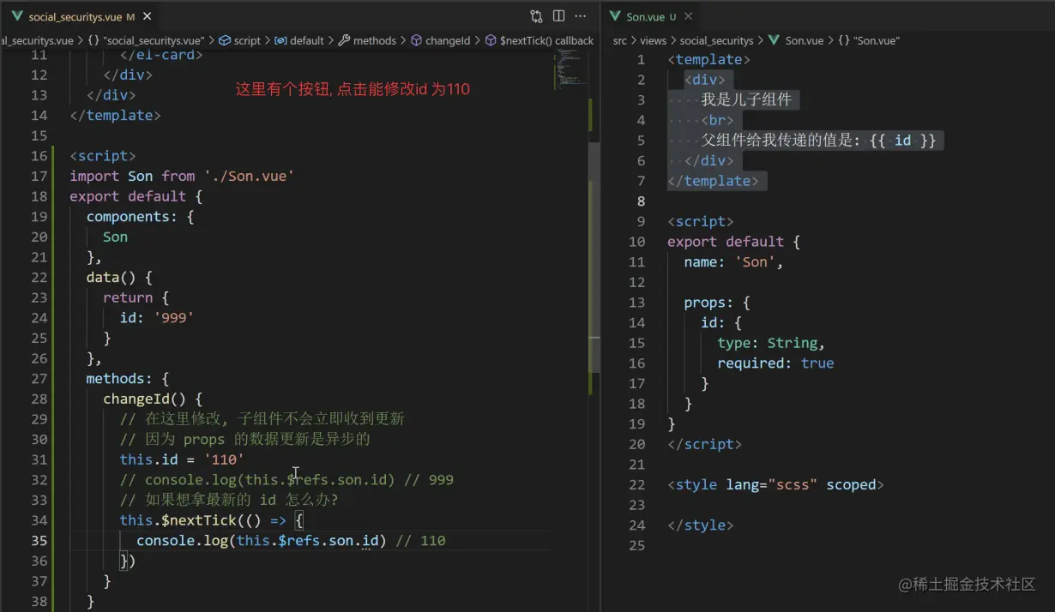Click the 'changeId() {' method line
The image size is (1055, 612).
[153, 399]
